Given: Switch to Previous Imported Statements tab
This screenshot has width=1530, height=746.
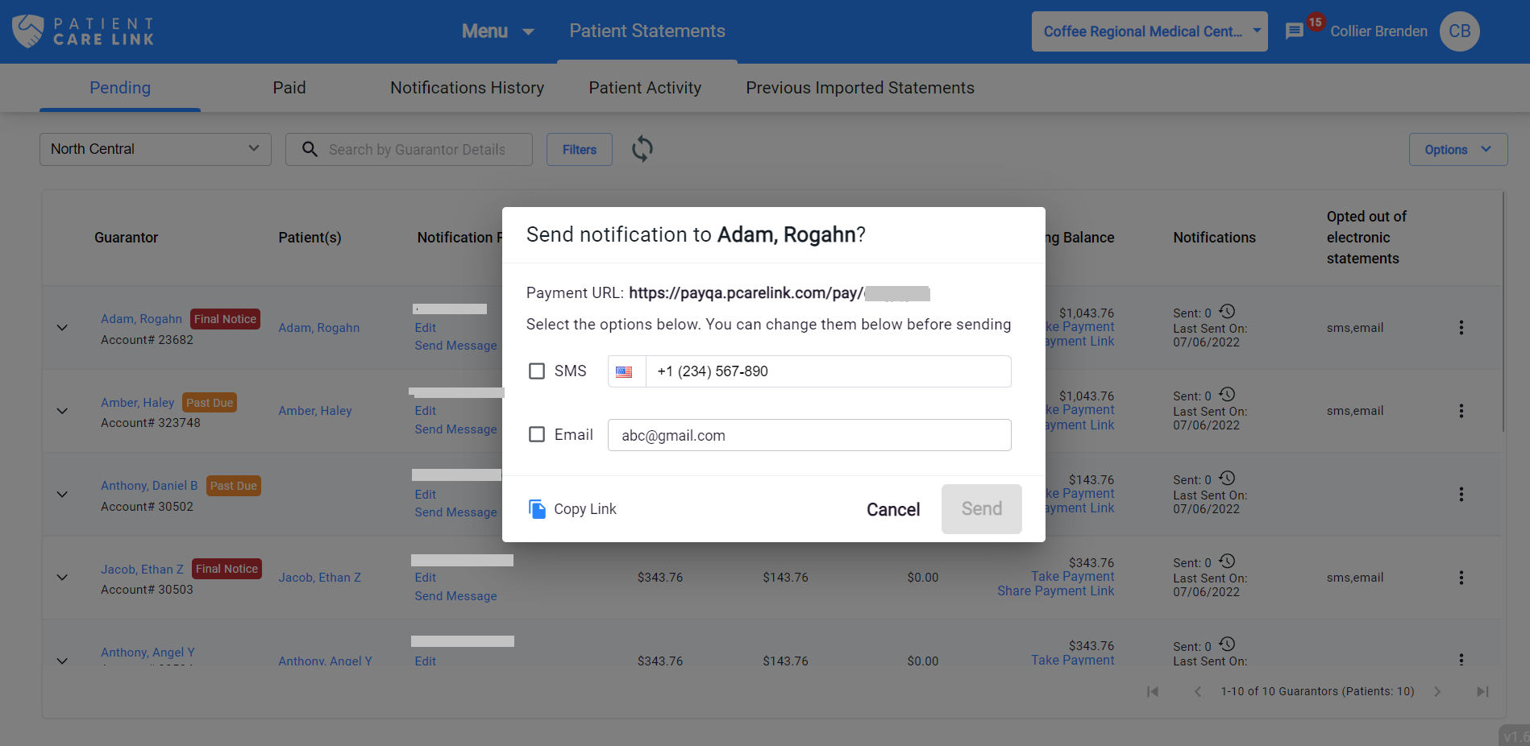Looking at the screenshot, I should pos(860,88).
